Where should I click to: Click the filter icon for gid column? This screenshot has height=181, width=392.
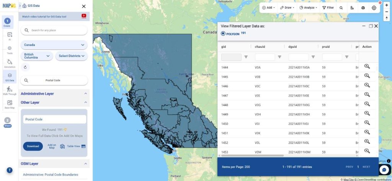(246, 57)
